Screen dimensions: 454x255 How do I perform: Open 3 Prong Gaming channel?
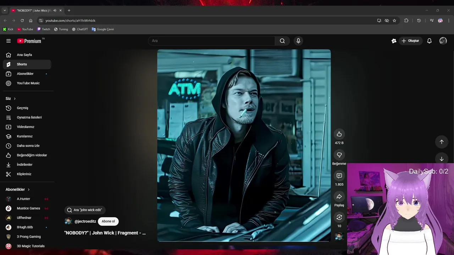[27, 237]
